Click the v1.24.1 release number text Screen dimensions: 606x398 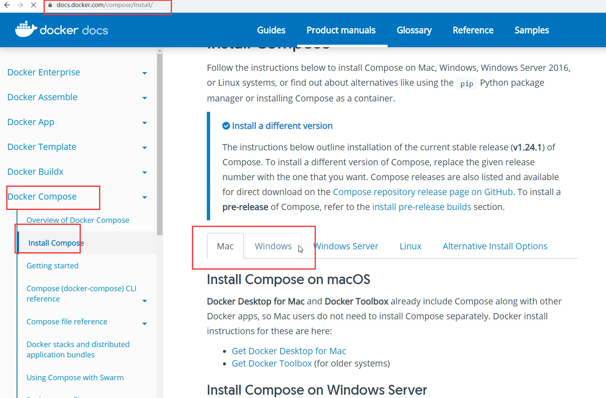527,147
